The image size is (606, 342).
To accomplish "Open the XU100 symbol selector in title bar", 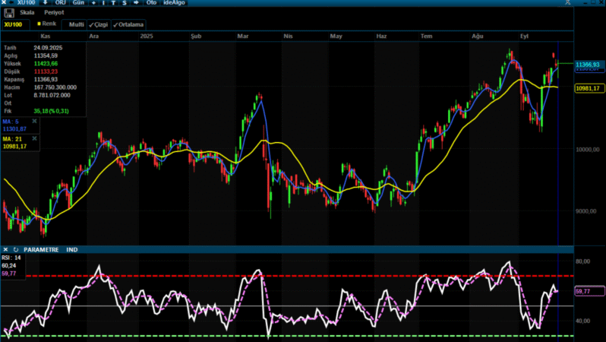I will point(25,3).
